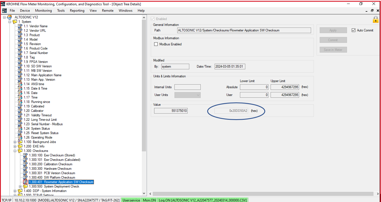Click the folder icon of 1.200 EXE Info
Screen dimensions: 381x202
20,146
